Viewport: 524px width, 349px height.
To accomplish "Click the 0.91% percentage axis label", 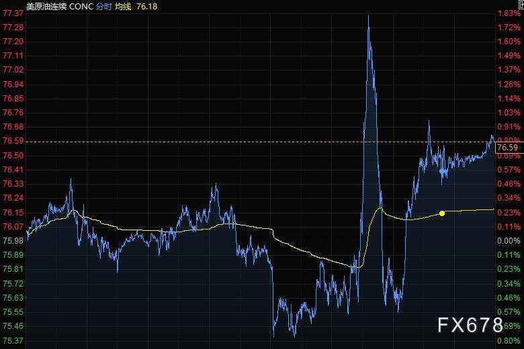I will point(509,127).
